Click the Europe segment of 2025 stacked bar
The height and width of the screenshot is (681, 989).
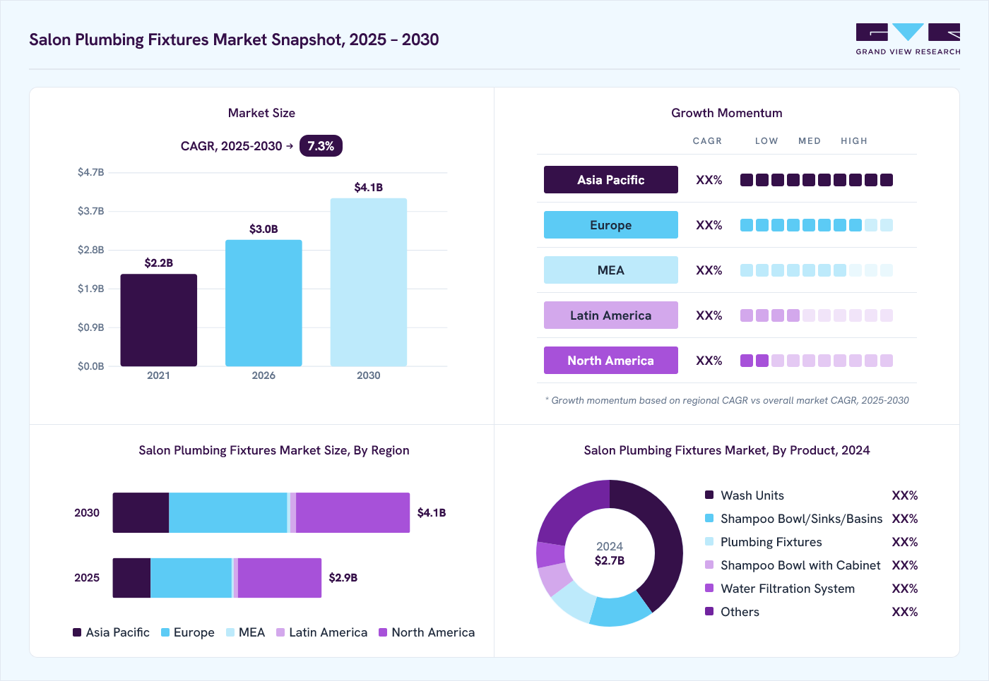(191, 578)
